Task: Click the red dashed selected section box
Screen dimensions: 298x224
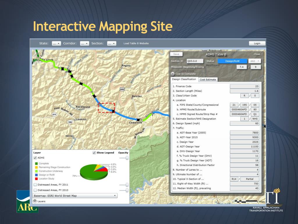Action: [107, 108]
